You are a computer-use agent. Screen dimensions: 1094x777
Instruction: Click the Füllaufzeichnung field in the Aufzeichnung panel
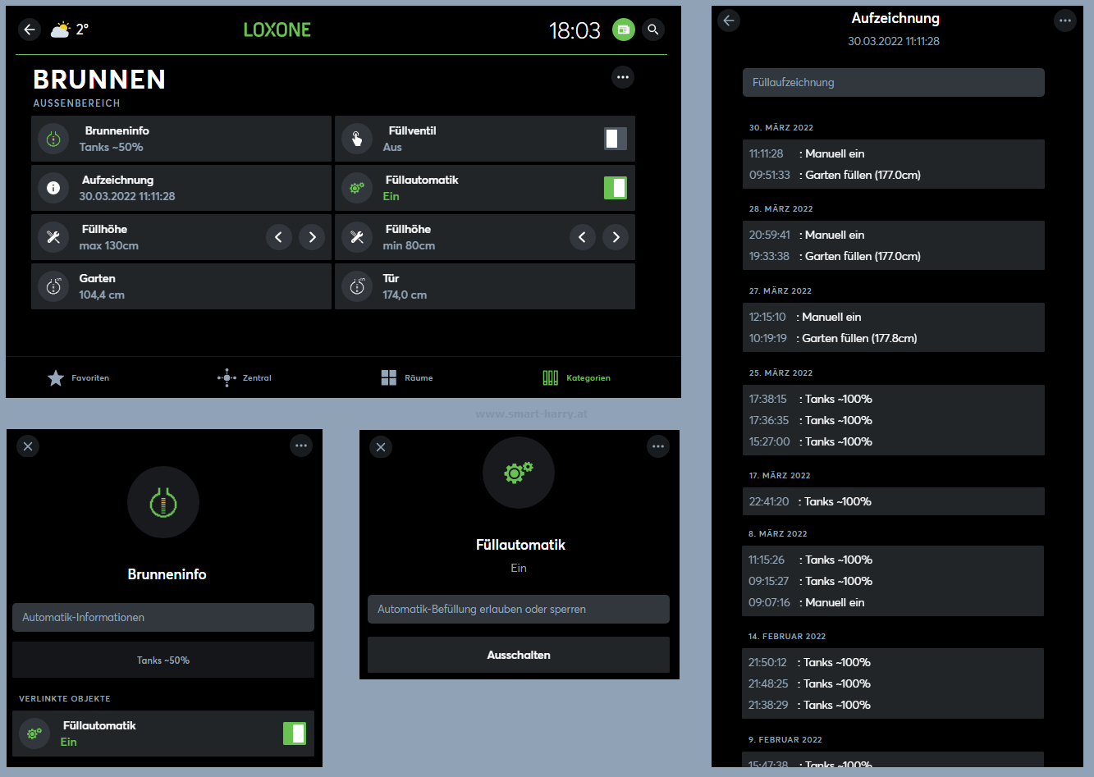894,82
